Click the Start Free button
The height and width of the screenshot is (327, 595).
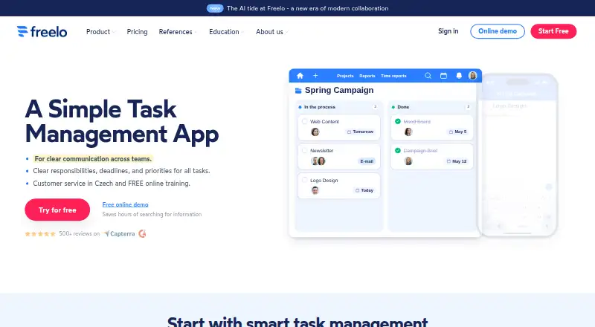[553, 31]
